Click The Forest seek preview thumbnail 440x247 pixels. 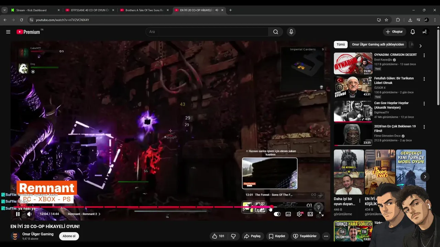click(x=269, y=173)
